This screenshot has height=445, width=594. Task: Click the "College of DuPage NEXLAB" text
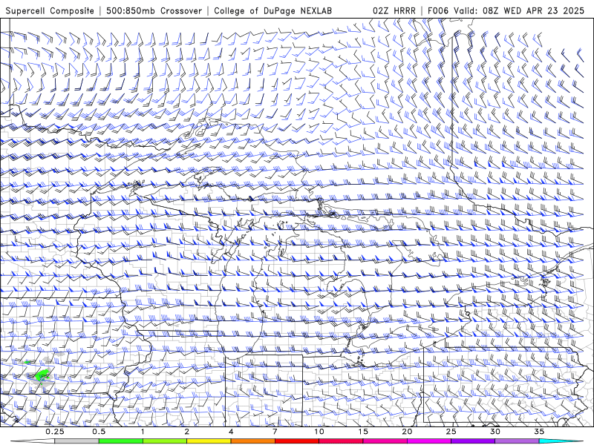(x=272, y=11)
